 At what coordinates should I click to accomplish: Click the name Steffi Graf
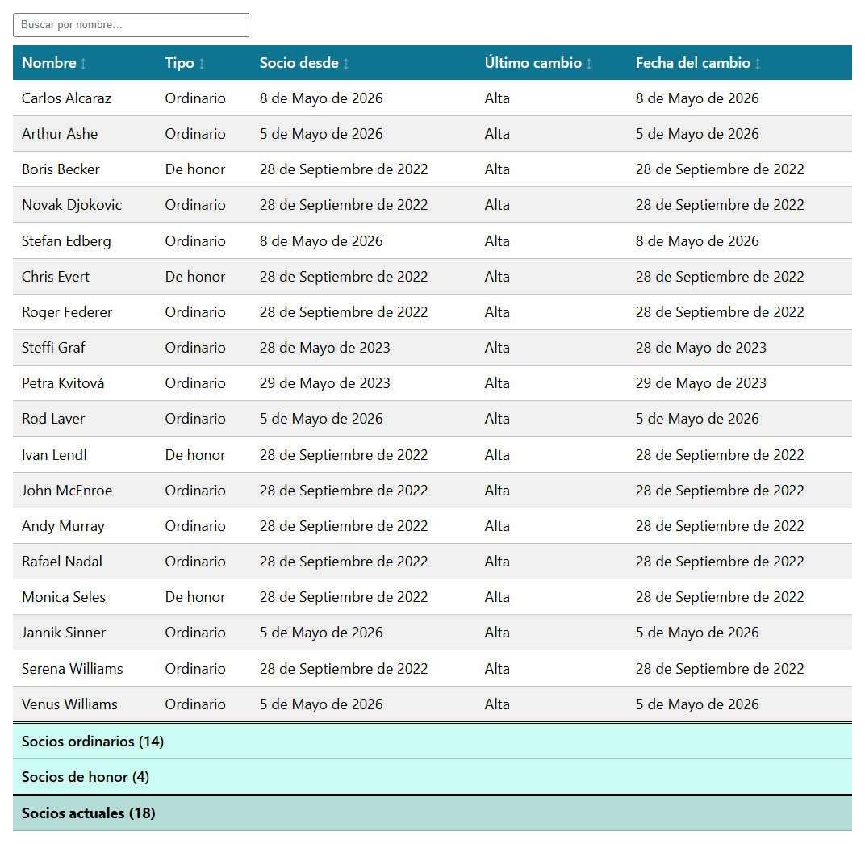click(53, 348)
